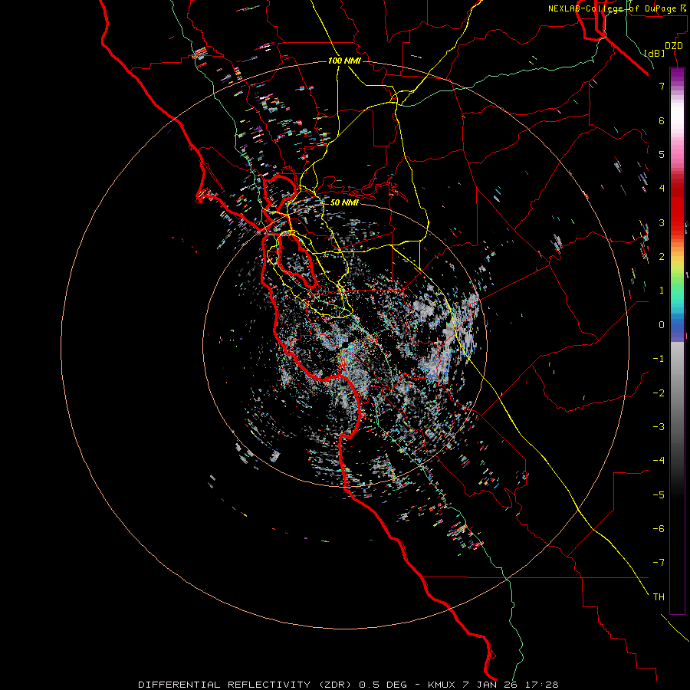Click the "-1" value on the scale
The image size is (690, 690).
[x=659, y=359]
